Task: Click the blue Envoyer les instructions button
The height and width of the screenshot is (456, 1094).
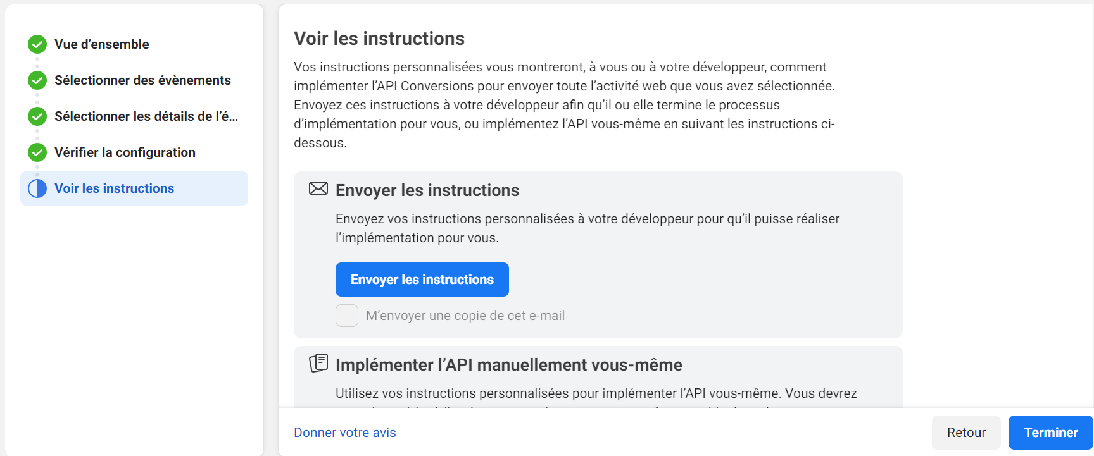Action: 422,280
